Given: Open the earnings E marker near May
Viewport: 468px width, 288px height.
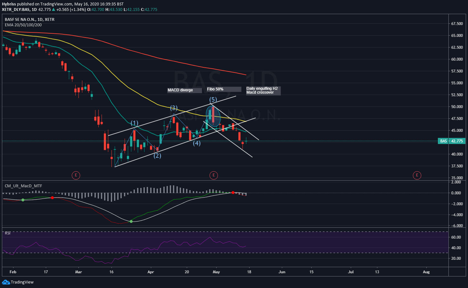Looking at the screenshot, I should click(214, 175).
